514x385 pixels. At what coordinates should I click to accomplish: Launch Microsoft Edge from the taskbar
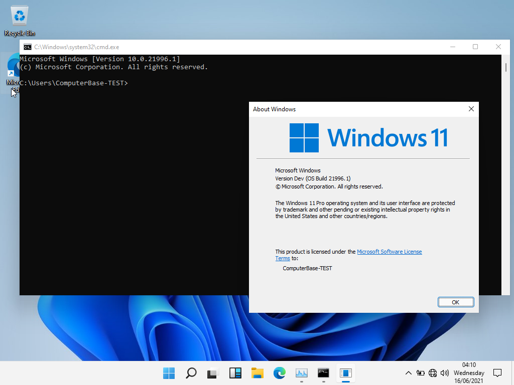(x=279, y=373)
